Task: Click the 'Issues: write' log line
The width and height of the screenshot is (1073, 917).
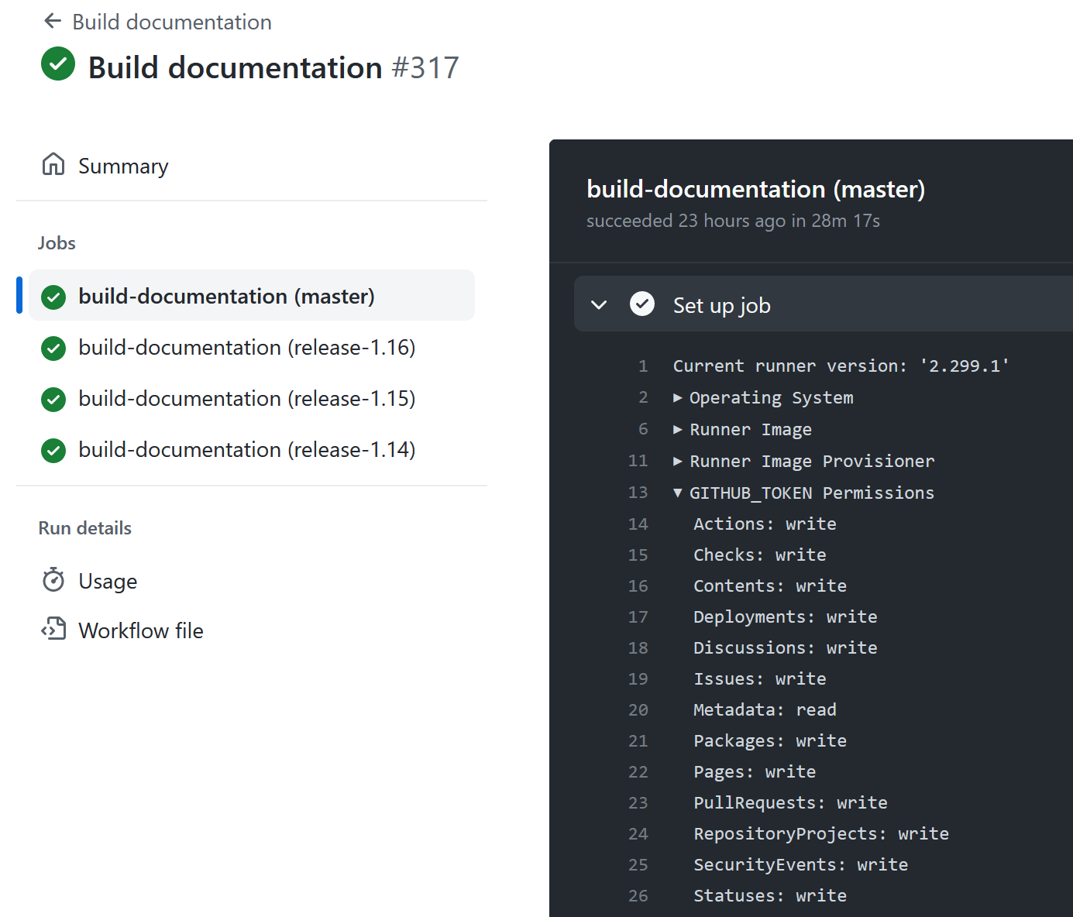Action: click(760, 678)
